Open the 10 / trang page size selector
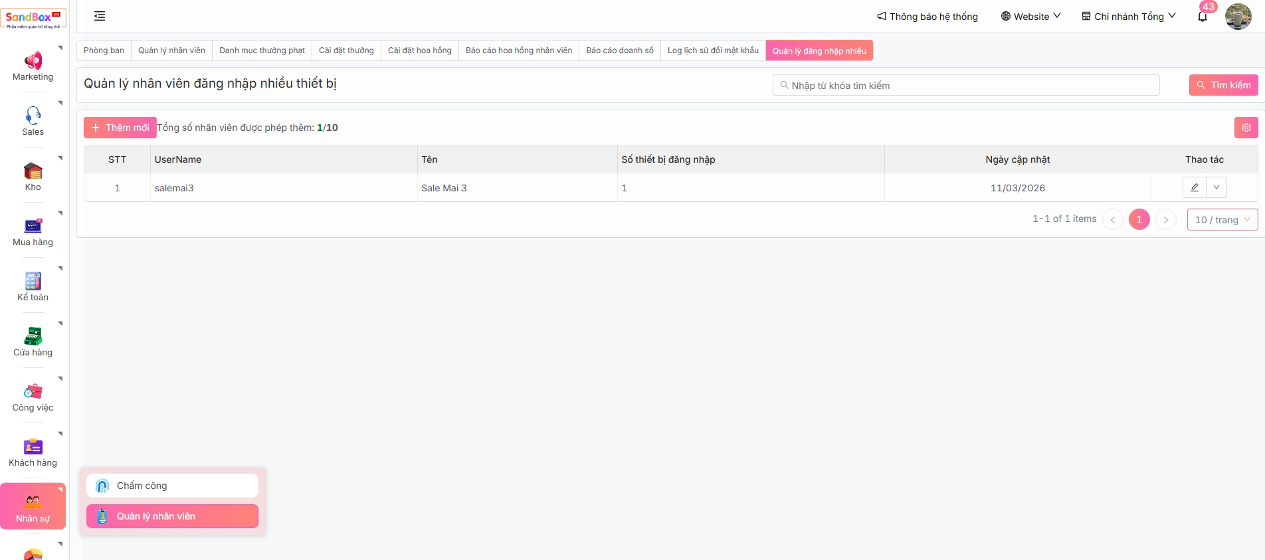1265x560 pixels. pos(1222,220)
